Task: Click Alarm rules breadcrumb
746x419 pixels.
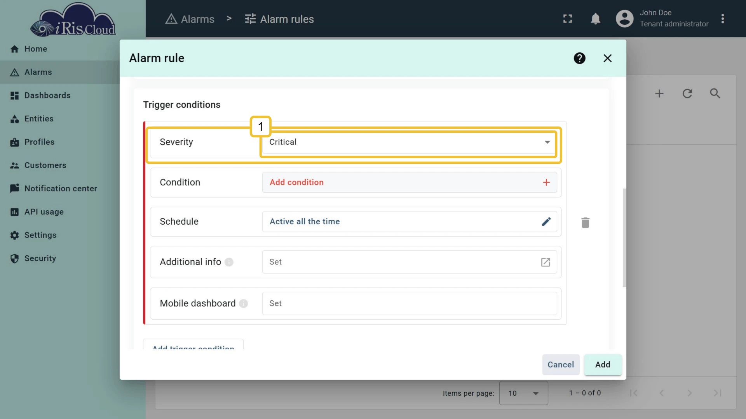Action: pos(279,19)
